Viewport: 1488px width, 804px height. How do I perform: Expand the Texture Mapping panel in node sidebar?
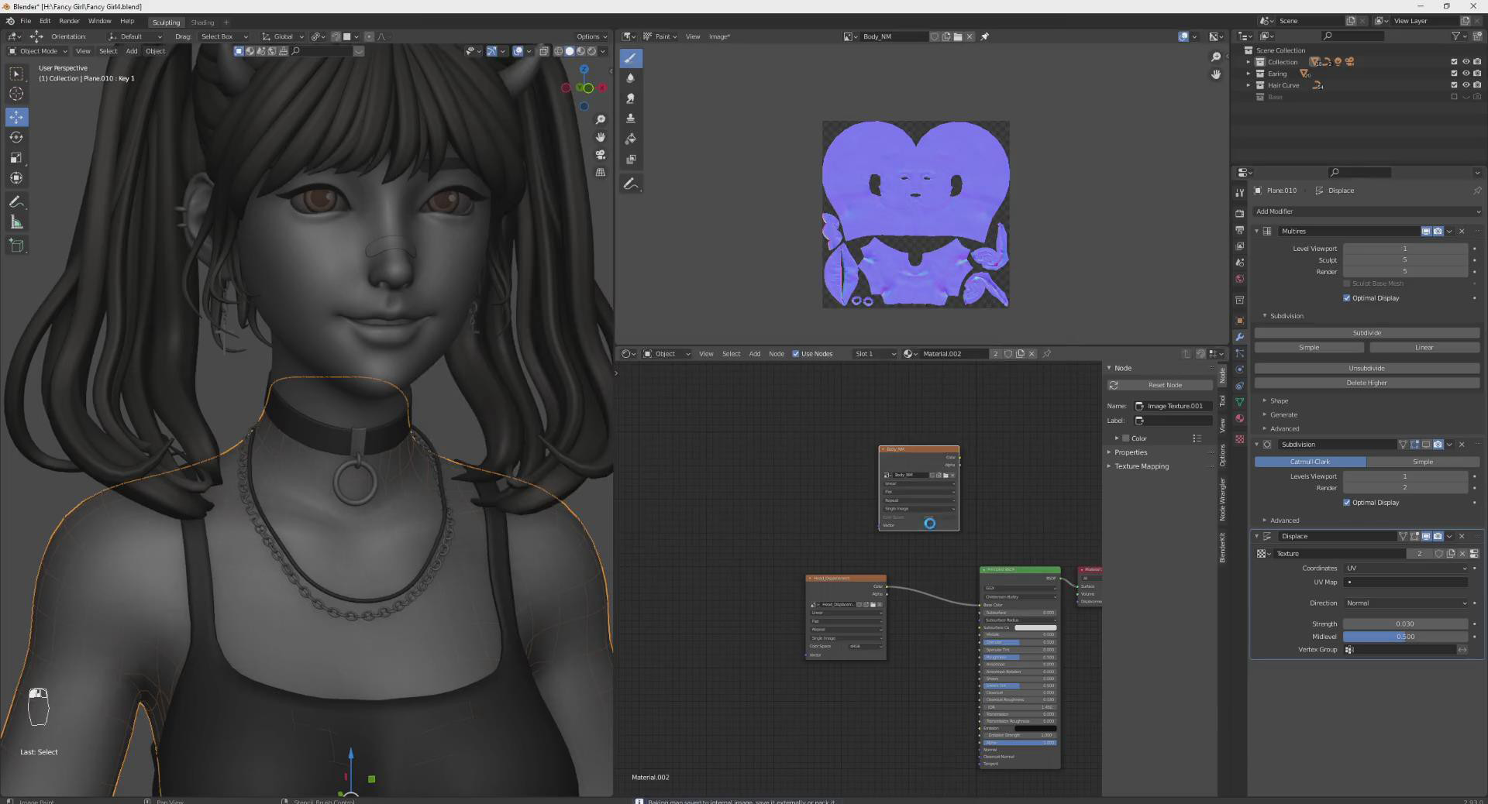(1141, 466)
